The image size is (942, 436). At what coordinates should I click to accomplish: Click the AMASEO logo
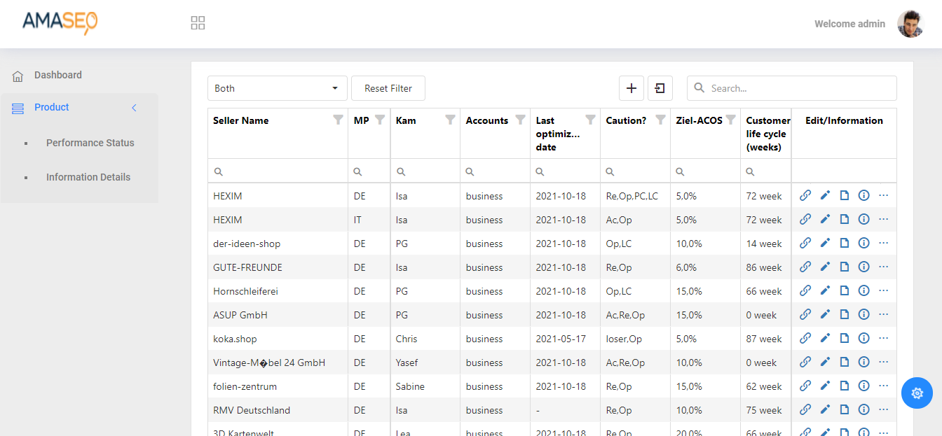click(x=60, y=22)
